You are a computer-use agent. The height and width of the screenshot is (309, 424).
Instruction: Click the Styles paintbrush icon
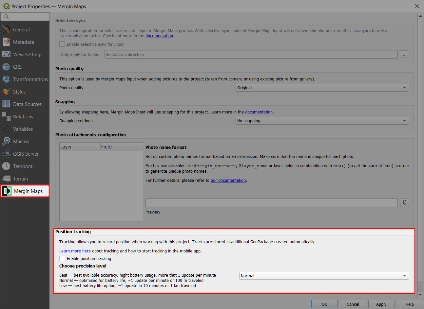[x=6, y=92]
